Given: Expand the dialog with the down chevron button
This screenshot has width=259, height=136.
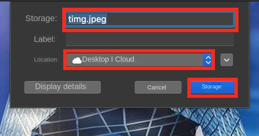Looking at the screenshot, I should [x=227, y=60].
